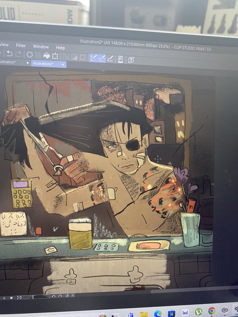Open Microsoft Store from the taskbar
This screenshot has height=317, width=238.
(x=171, y=313)
